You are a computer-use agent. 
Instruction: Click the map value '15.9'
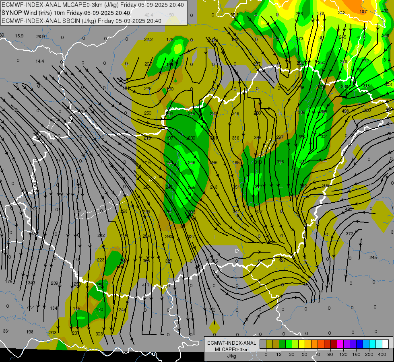tap(19, 36)
